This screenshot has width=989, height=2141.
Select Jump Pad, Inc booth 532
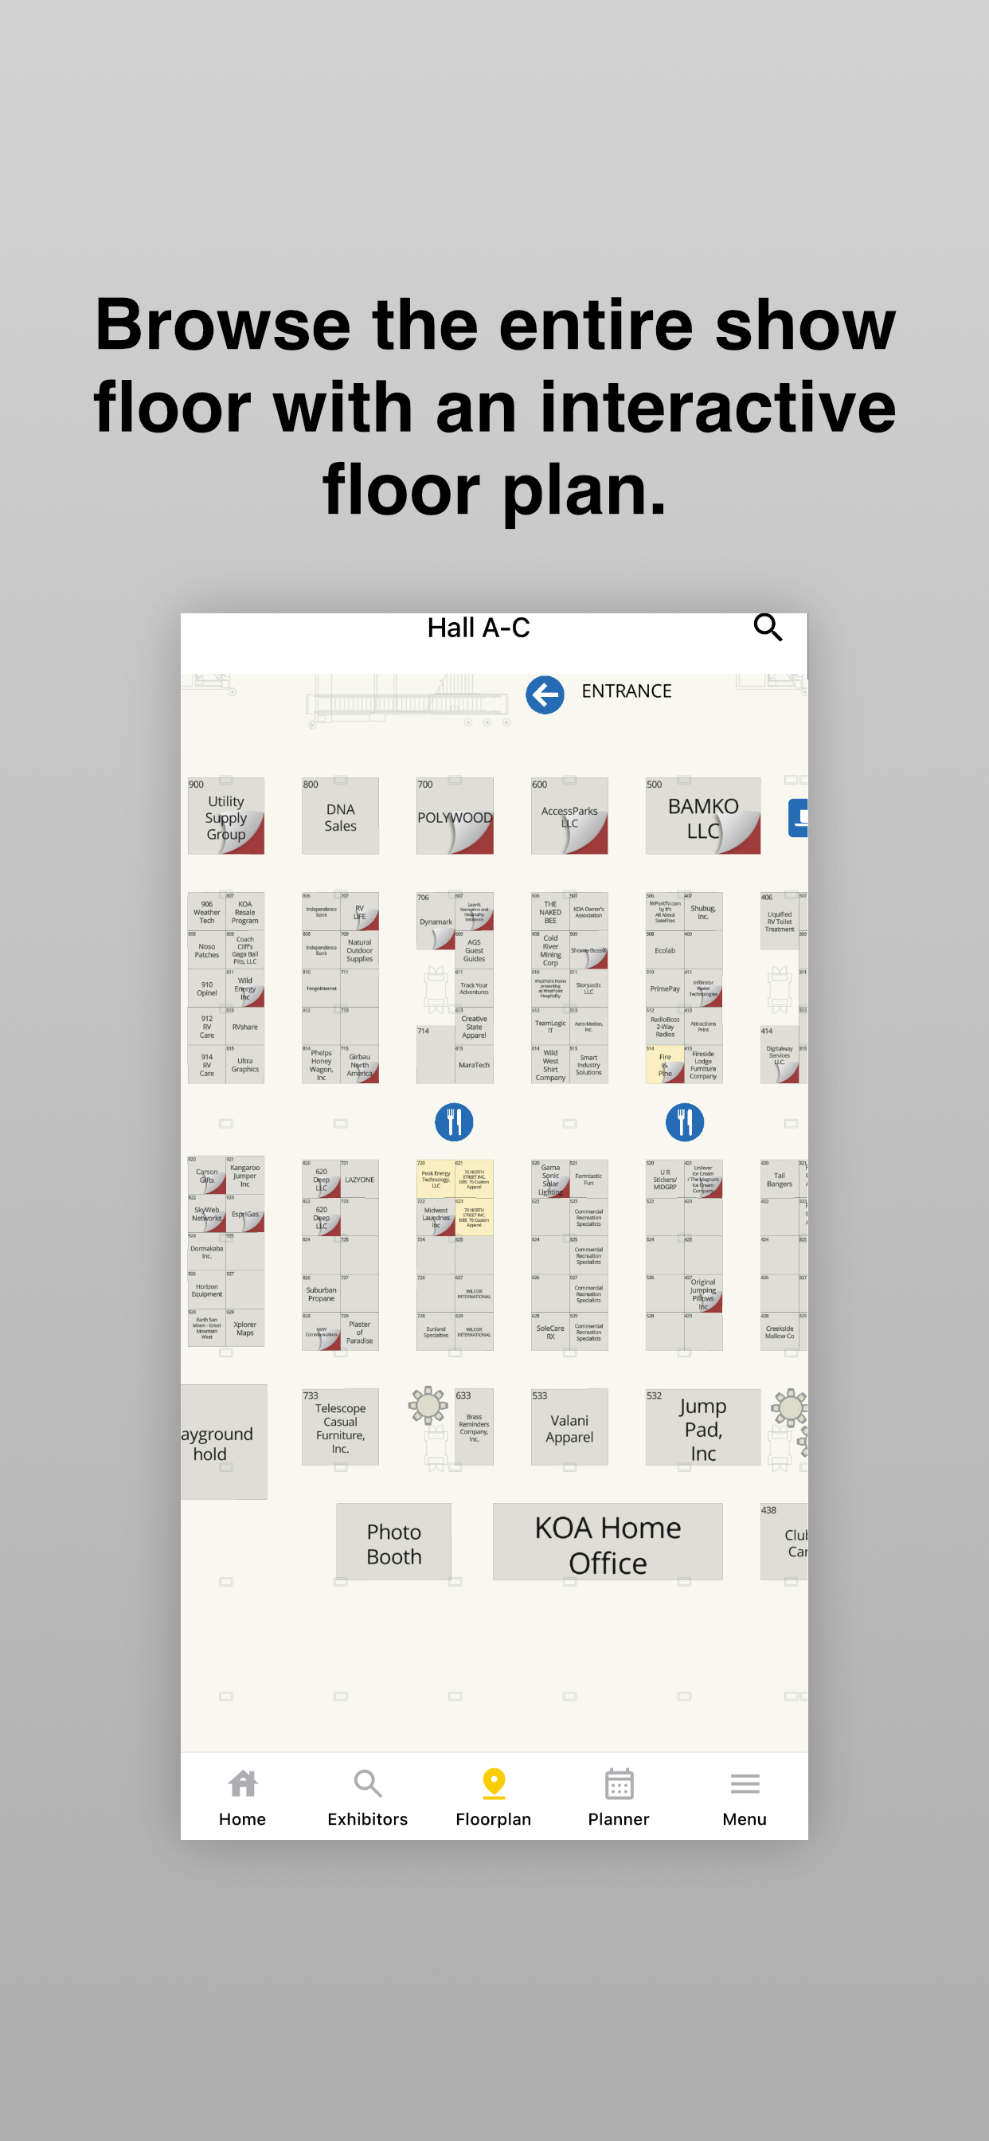pos(703,1427)
